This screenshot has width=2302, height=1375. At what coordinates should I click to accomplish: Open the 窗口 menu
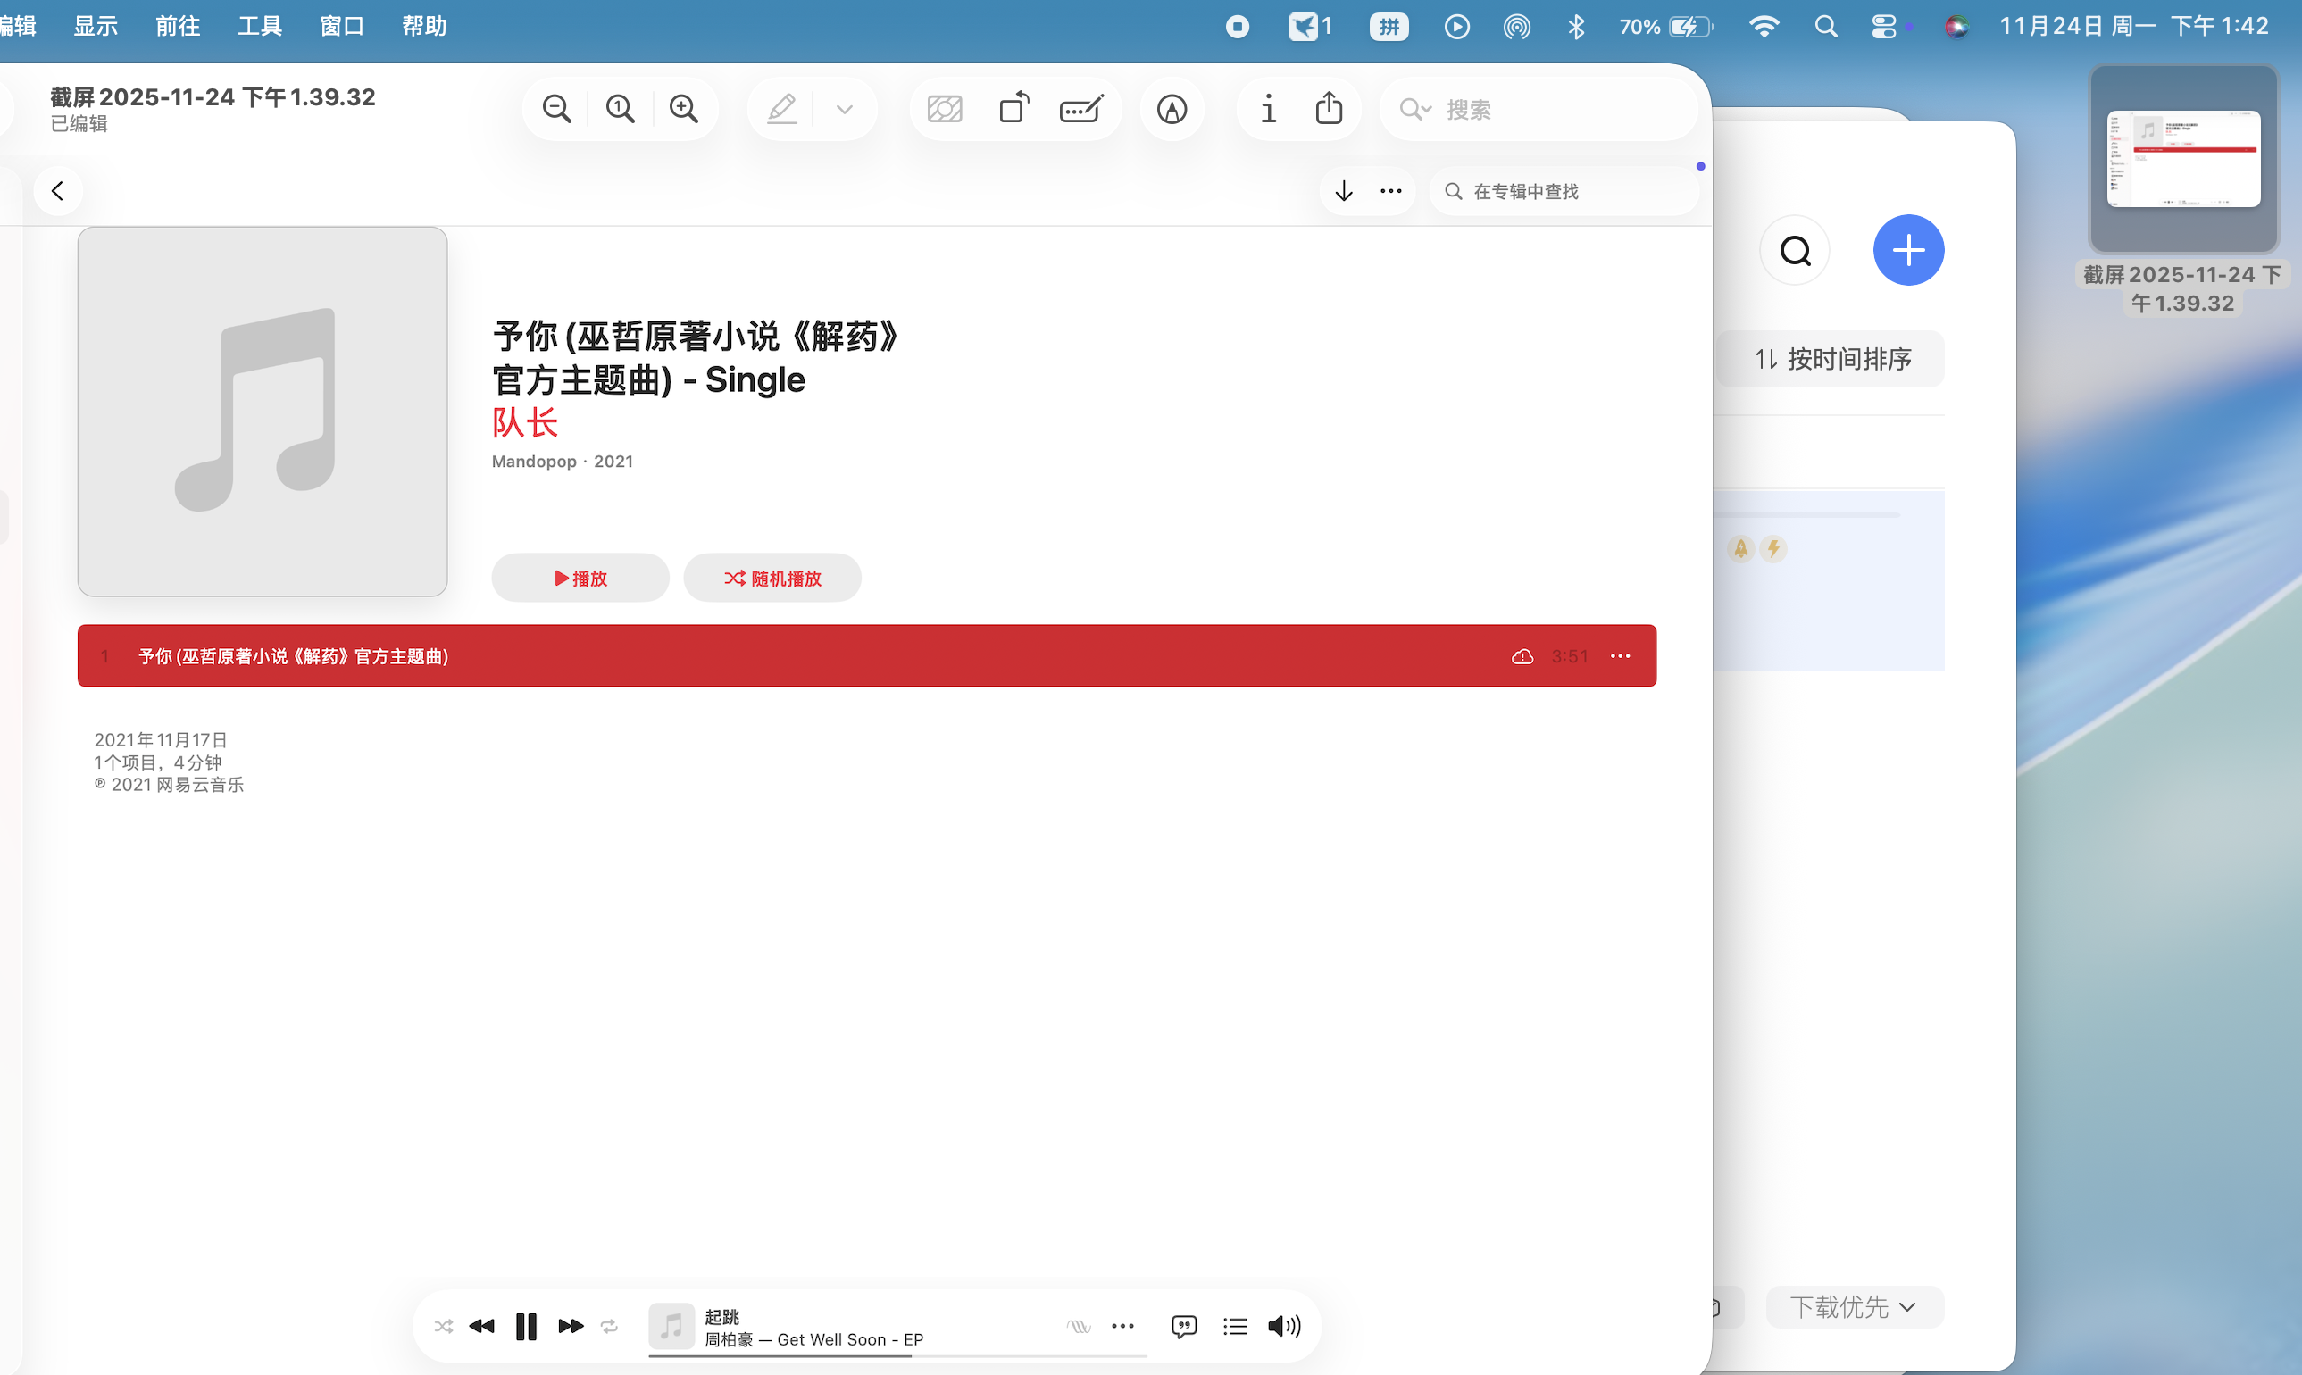coord(342,26)
